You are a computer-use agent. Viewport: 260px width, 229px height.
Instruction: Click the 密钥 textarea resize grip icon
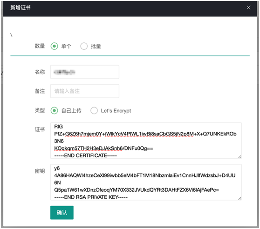pyautogui.click(x=239, y=198)
